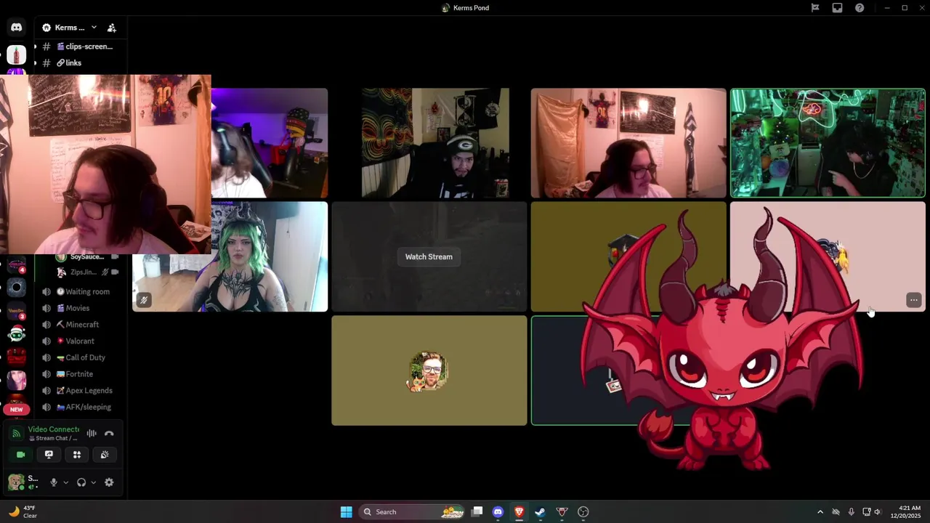
Task: Open the soundboard button
Action: click(x=105, y=455)
